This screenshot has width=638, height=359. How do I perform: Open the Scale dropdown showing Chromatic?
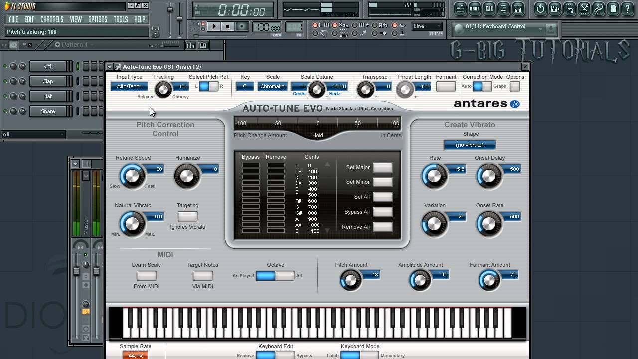(x=272, y=86)
